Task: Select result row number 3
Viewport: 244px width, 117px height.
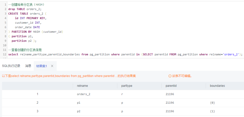Action: pos(38,111)
